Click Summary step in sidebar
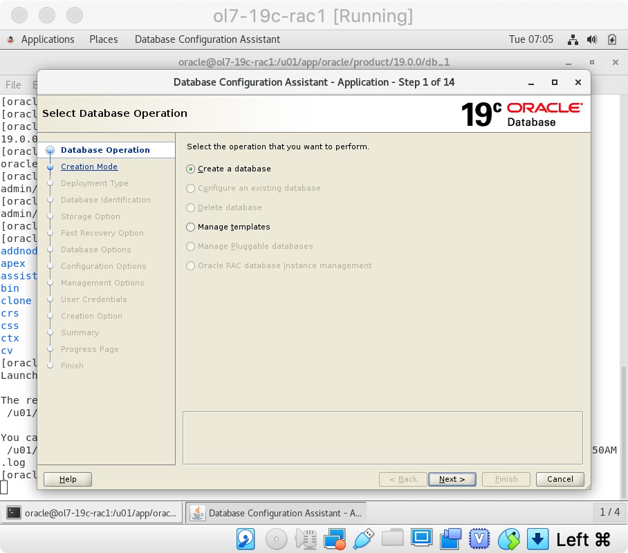This screenshot has height=553, width=628. tap(80, 332)
